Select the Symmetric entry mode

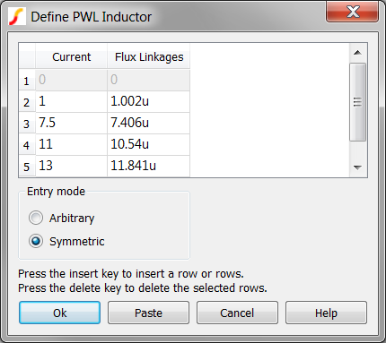[36, 241]
